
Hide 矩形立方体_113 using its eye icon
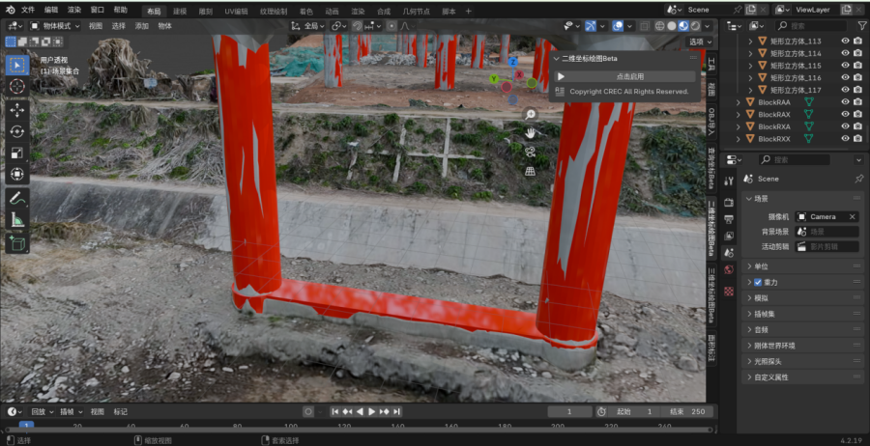click(845, 42)
